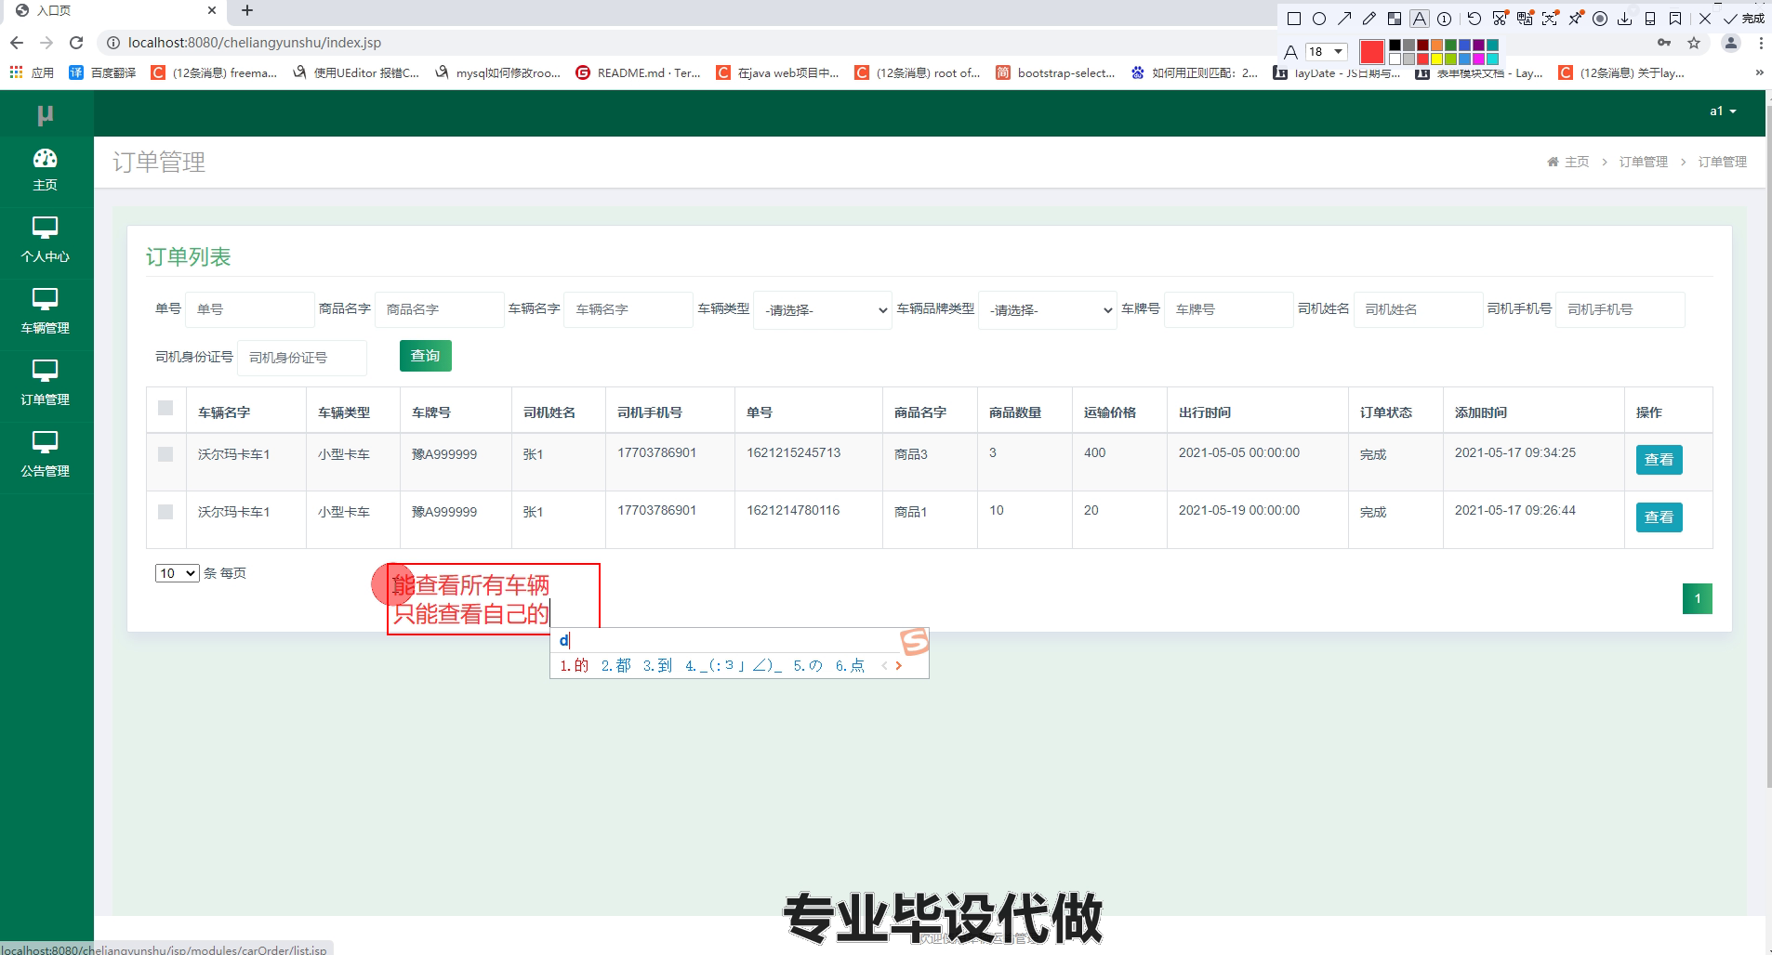Choose IME candidate 1.的
This screenshot has width=1772, height=955.
575,665
